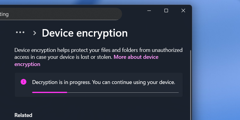Click the Device encryption page title

[x=85, y=33]
